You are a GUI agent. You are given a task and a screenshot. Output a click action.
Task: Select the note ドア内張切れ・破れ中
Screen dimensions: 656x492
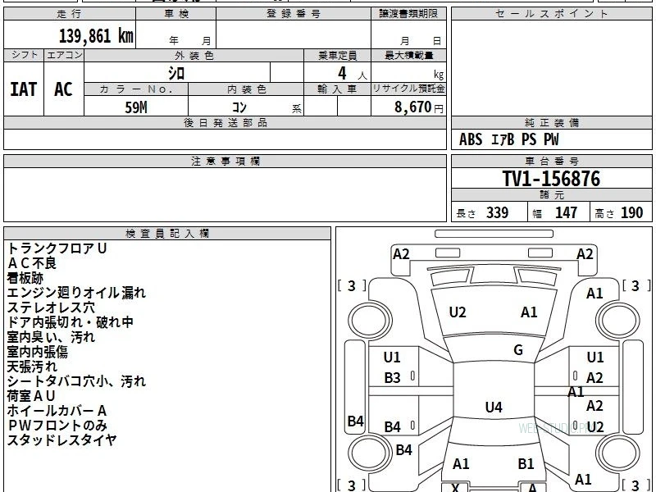pyautogui.click(x=71, y=322)
